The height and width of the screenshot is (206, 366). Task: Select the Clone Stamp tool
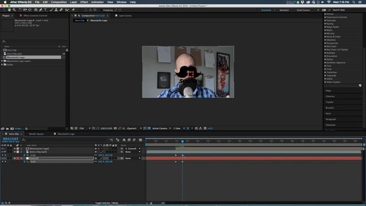tap(56, 10)
